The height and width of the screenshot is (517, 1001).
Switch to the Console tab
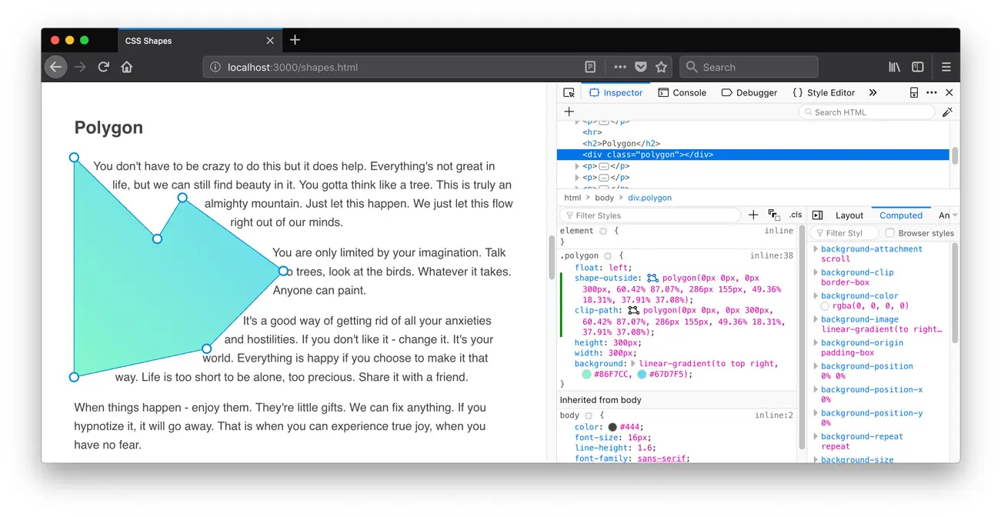pos(682,92)
